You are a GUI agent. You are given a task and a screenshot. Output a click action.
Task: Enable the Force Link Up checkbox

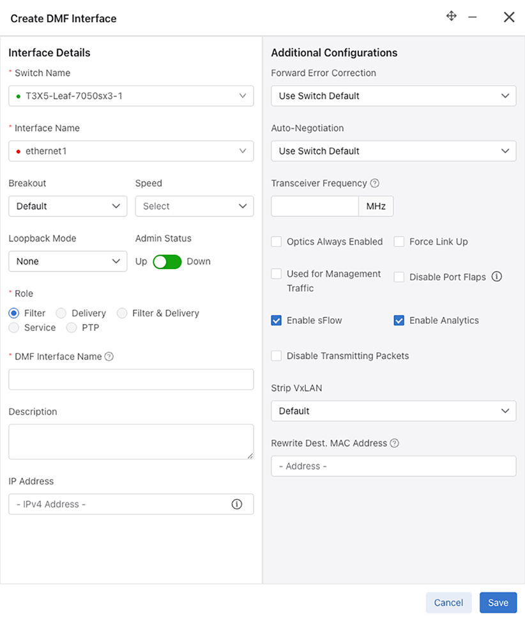click(399, 241)
